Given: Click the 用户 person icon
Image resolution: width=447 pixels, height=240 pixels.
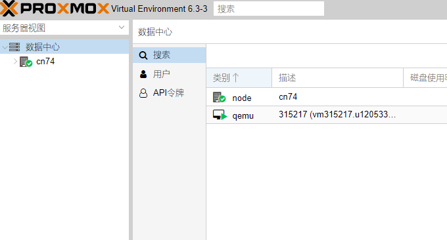Looking at the screenshot, I should click(143, 74).
